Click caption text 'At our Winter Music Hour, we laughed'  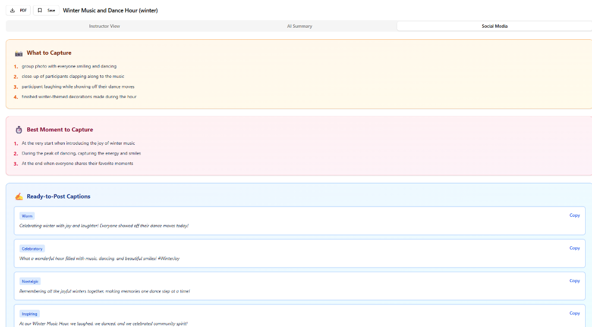point(103,324)
